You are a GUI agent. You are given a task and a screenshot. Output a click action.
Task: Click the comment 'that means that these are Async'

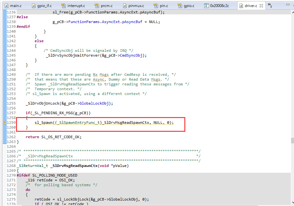[97, 79]
